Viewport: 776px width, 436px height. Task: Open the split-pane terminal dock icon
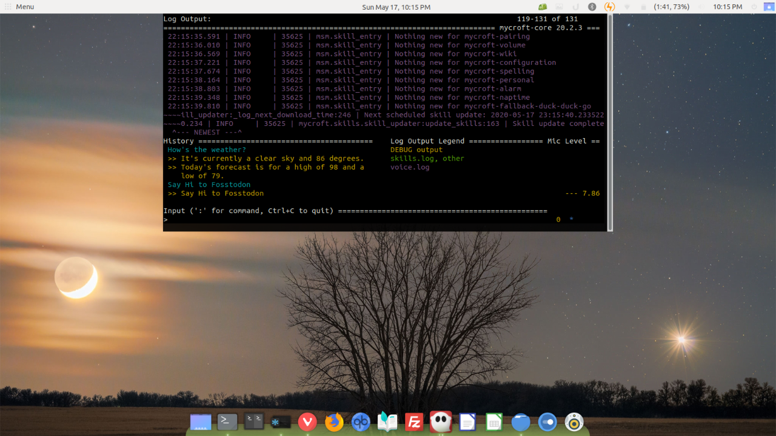click(254, 421)
